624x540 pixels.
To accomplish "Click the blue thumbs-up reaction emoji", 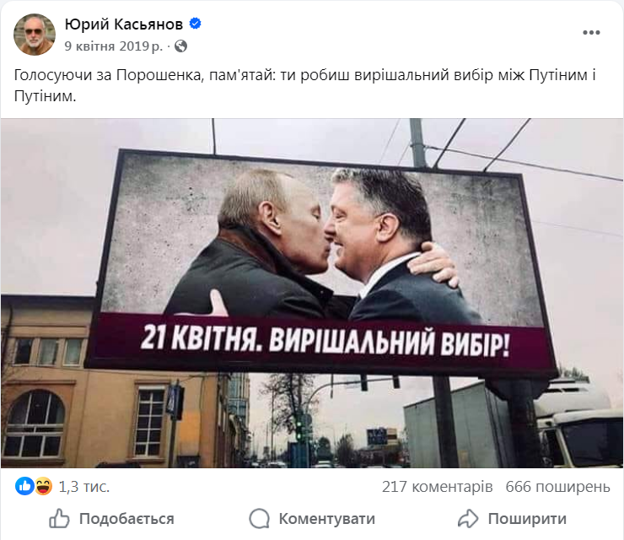I will [x=24, y=486].
